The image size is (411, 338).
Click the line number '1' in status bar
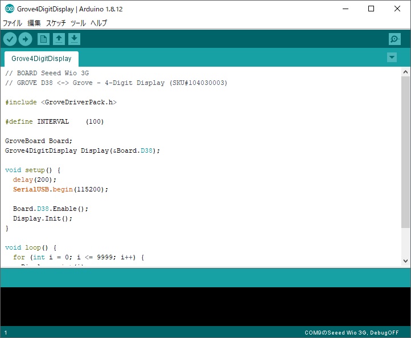click(x=6, y=333)
